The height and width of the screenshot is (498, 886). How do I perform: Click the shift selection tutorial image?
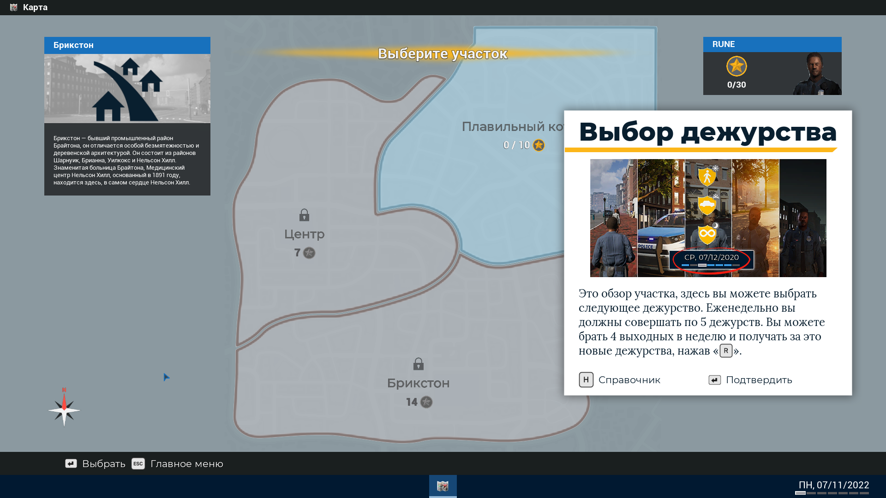click(708, 218)
